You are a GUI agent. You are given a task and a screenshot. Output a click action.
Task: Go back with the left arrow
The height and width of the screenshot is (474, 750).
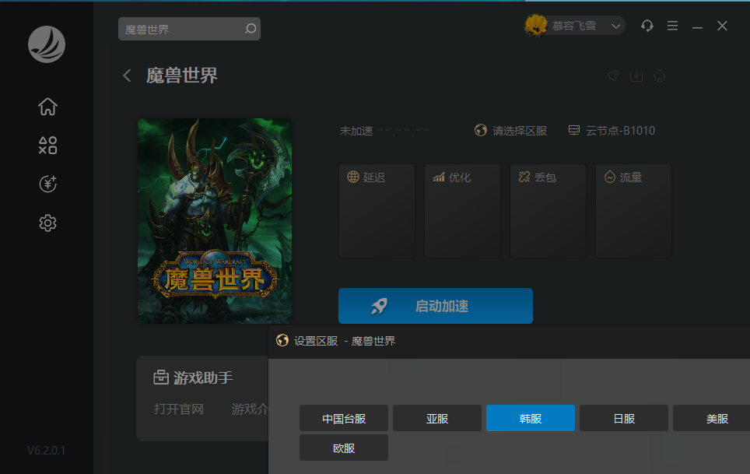127,75
